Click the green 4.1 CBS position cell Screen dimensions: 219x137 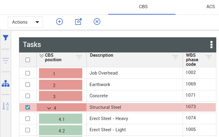(61, 119)
